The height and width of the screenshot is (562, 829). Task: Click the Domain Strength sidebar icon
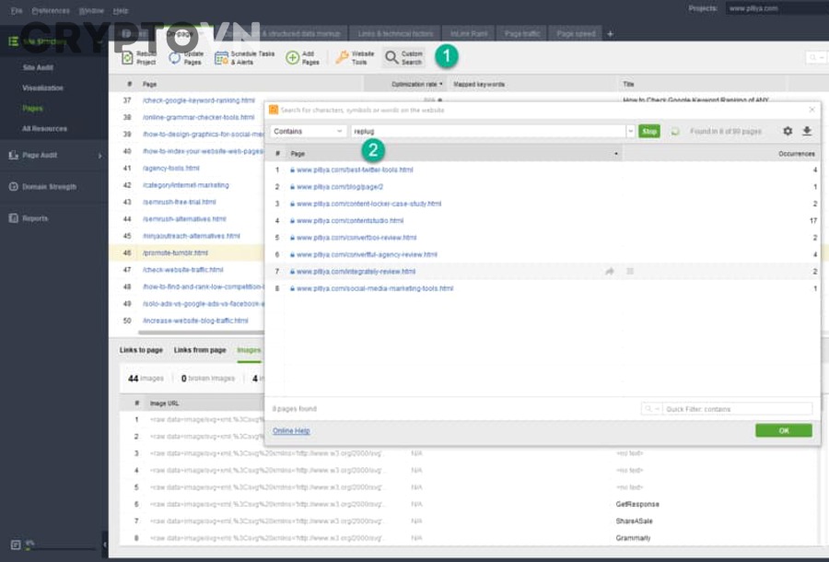click(x=13, y=187)
